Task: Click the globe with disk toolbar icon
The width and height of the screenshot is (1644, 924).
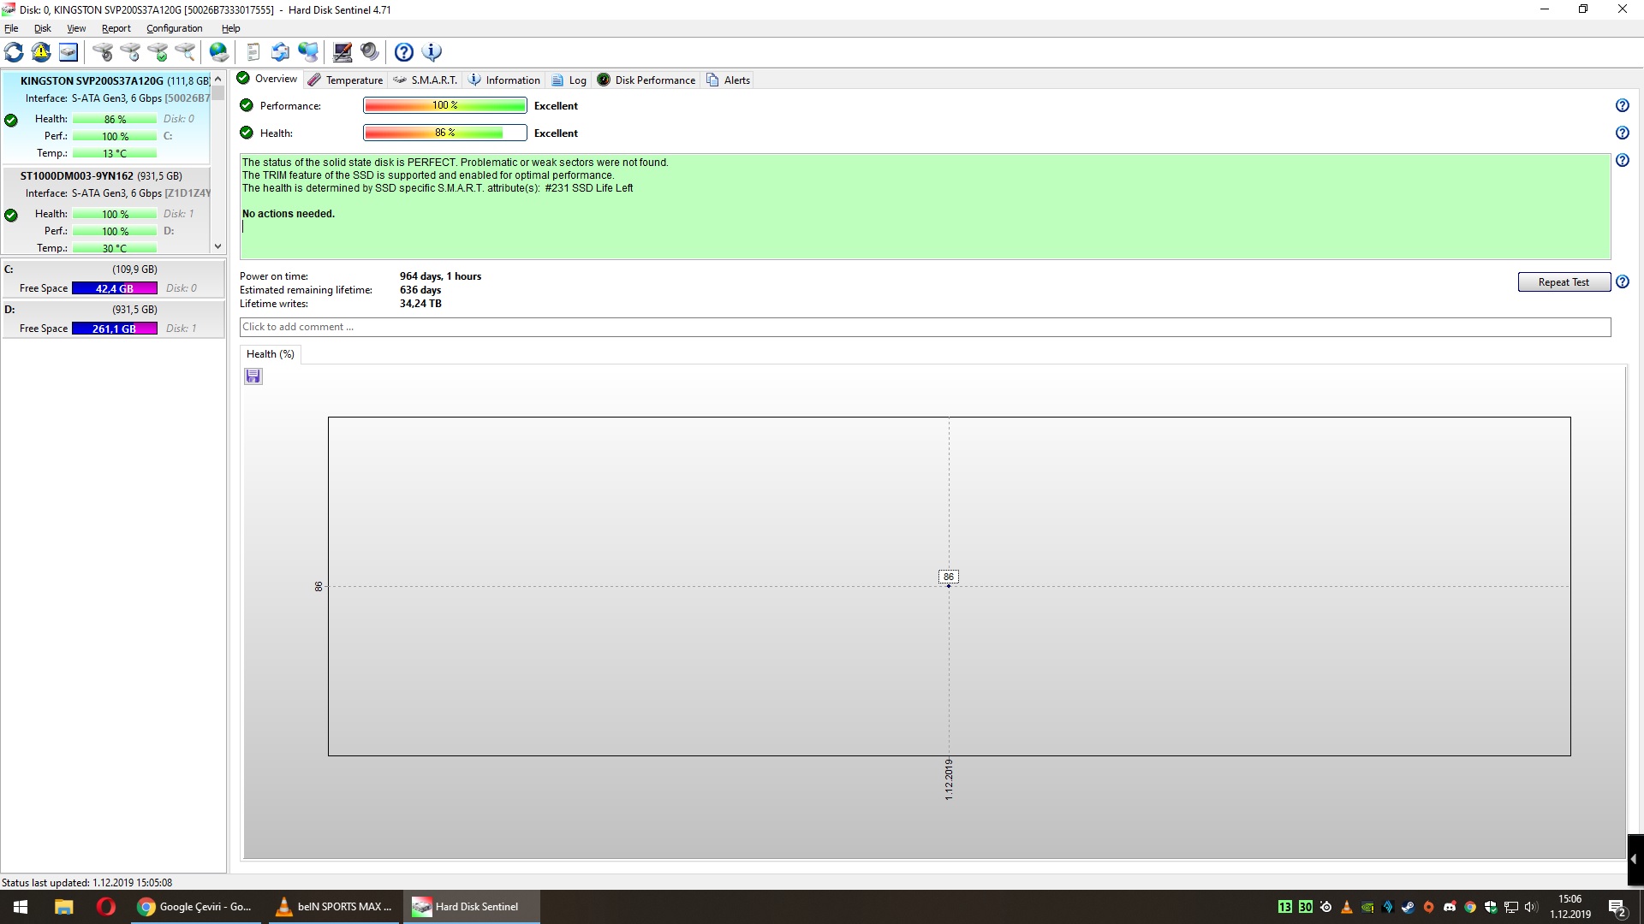Action: pos(219,52)
